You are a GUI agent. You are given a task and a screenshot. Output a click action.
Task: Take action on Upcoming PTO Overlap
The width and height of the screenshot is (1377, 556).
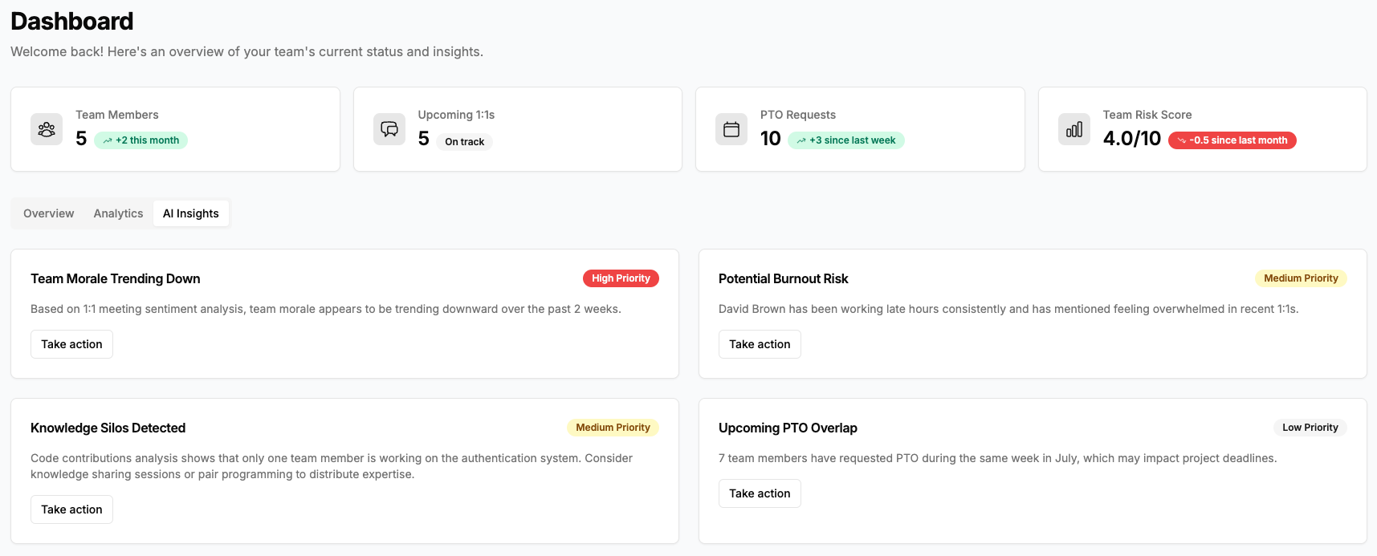point(760,493)
